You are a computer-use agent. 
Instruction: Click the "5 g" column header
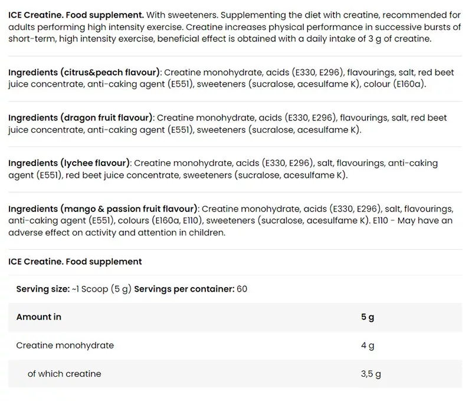click(x=368, y=317)
